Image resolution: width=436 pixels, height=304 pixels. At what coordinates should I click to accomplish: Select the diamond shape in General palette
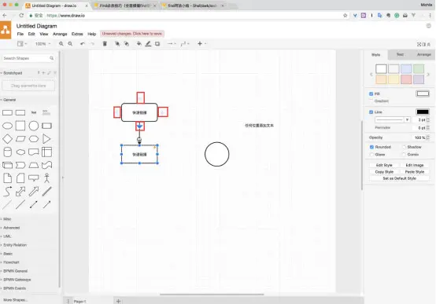tap(8, 139)
